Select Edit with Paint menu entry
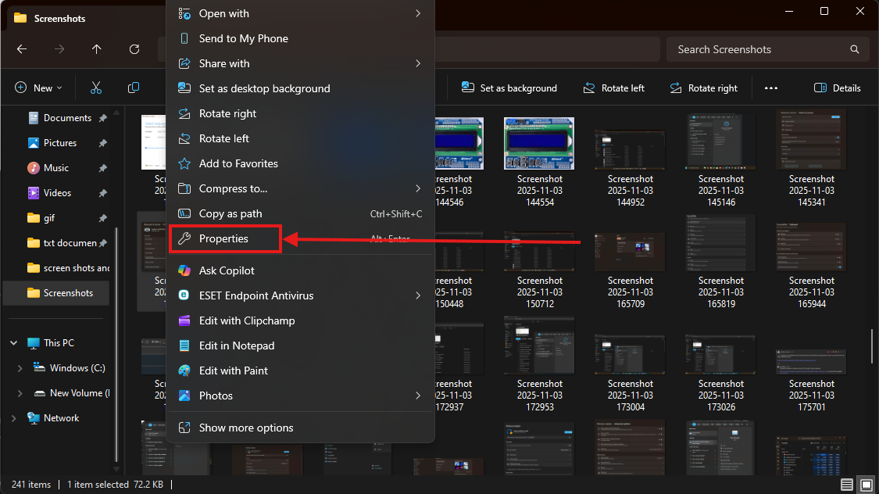879x494 pixels. point(300,370)
